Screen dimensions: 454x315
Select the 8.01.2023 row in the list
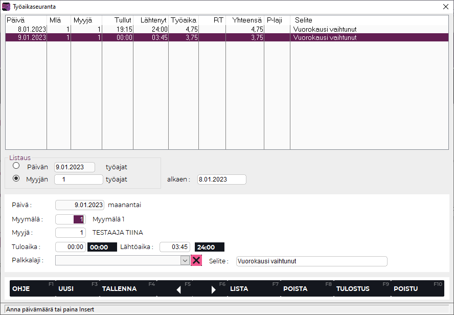(153, 29)
